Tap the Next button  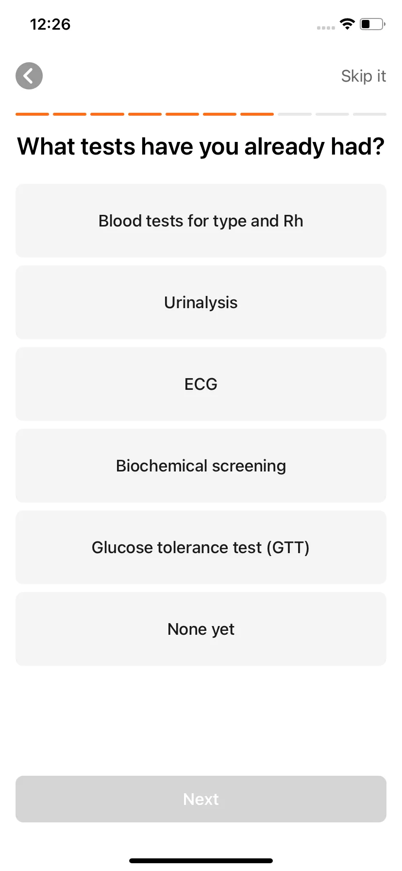tap(201, 799)
